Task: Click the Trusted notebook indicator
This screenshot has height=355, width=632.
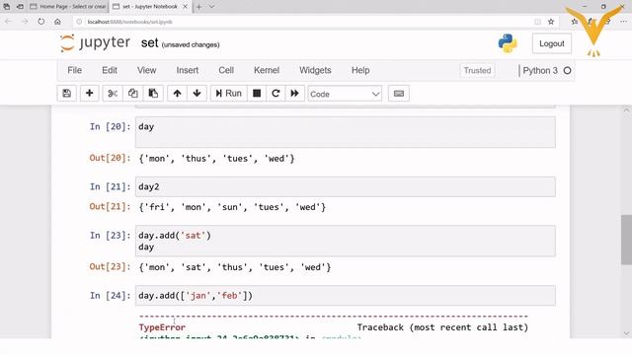Action: [x=477, y=70]
